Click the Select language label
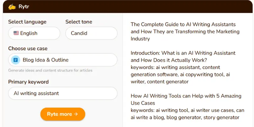The image size is (254, 127). click(x=27, y=22)
